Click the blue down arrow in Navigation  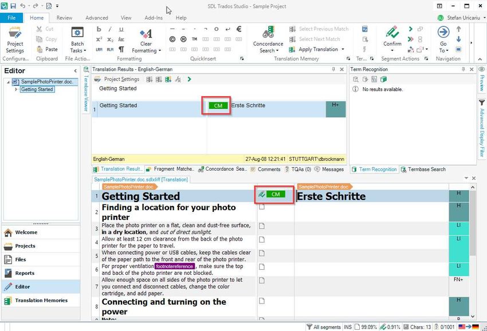pos(459,39)
